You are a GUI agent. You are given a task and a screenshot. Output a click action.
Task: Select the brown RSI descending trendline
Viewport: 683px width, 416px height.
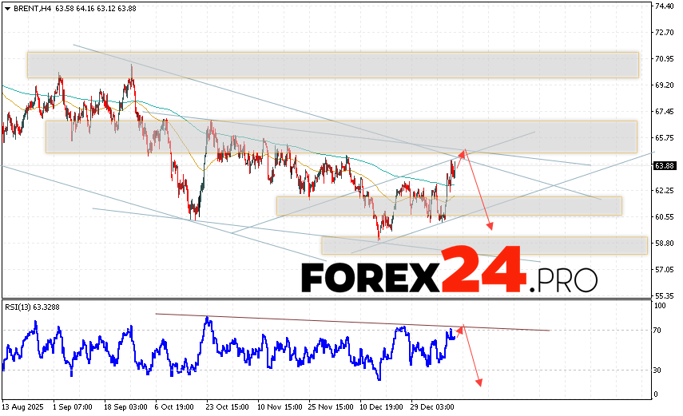point(351,321)
